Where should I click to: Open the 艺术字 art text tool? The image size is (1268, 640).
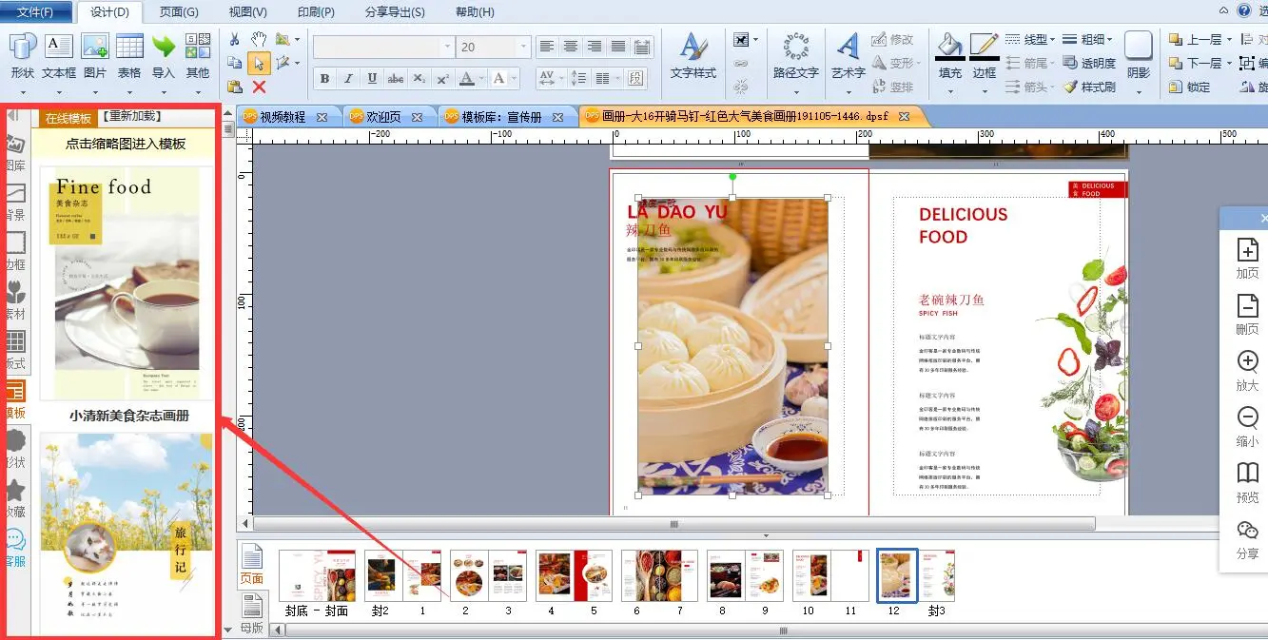(848, 55)
